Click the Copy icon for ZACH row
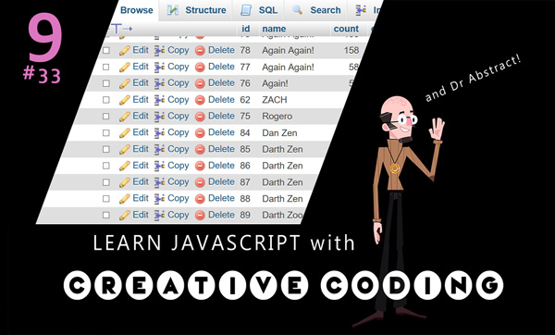555x335 pixels. coord(160,100)
